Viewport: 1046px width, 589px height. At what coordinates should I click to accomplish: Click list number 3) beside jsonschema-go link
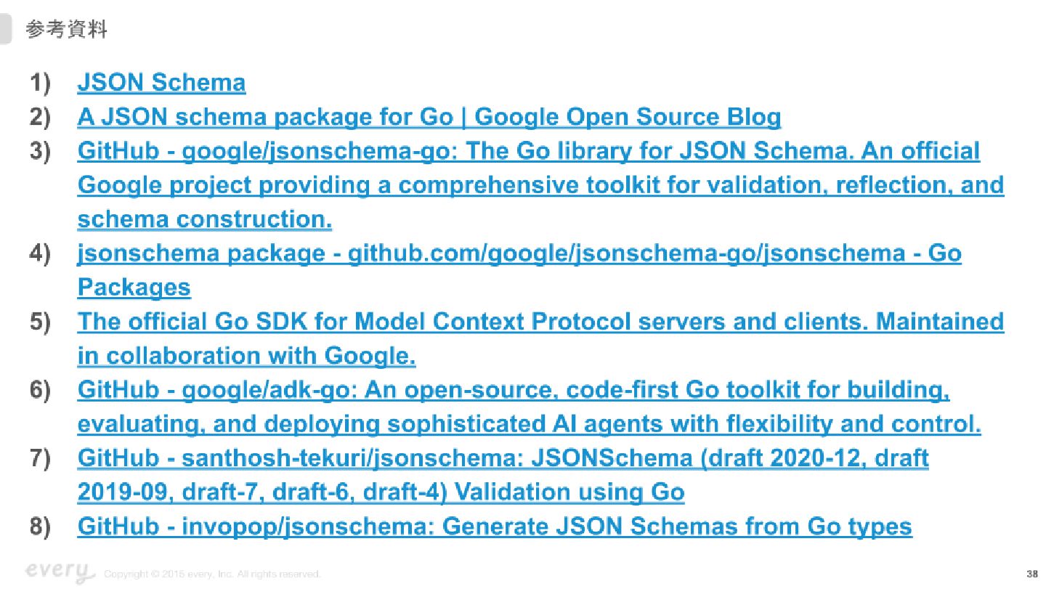[x=41, y=152]
